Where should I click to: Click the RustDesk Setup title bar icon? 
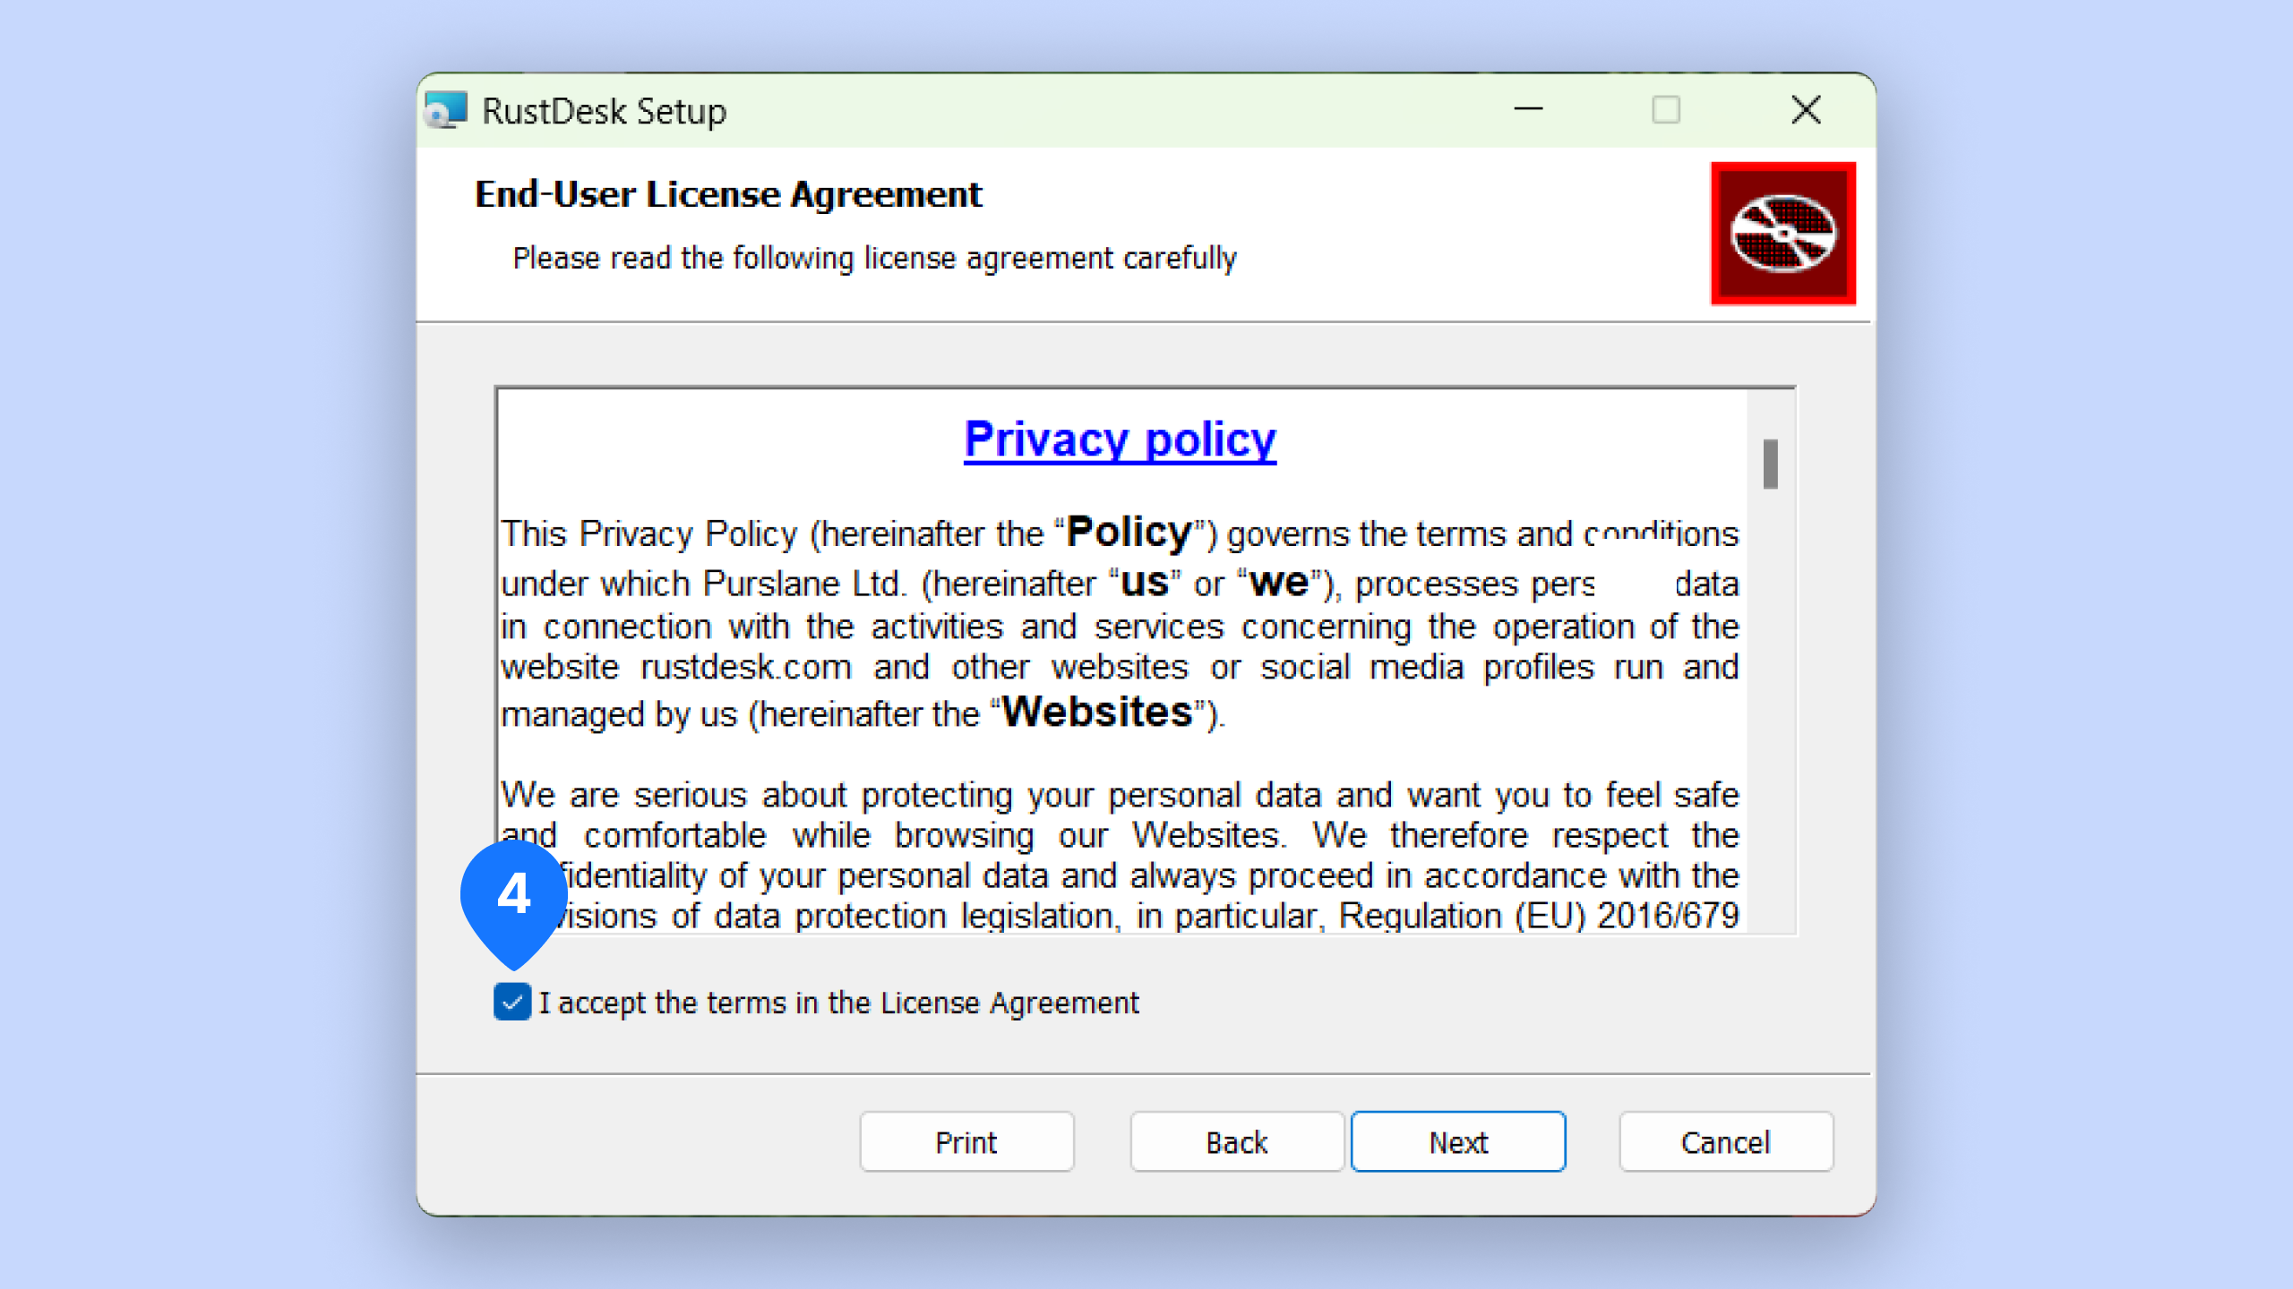(x=445, y=111)
